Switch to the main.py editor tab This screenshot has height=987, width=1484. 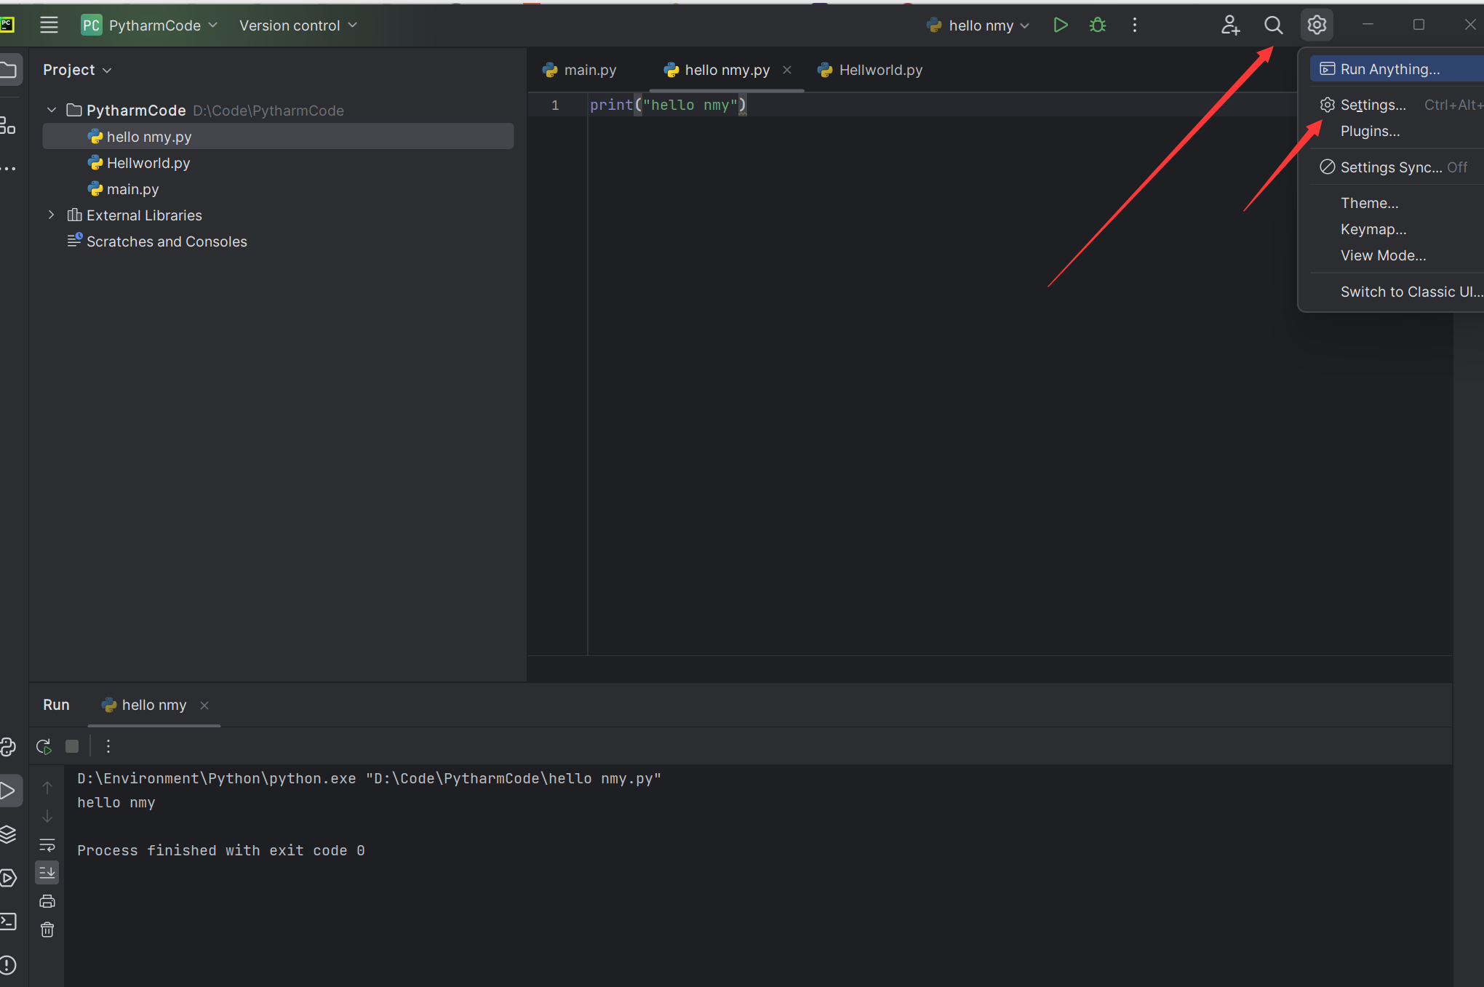coord(580,70)
